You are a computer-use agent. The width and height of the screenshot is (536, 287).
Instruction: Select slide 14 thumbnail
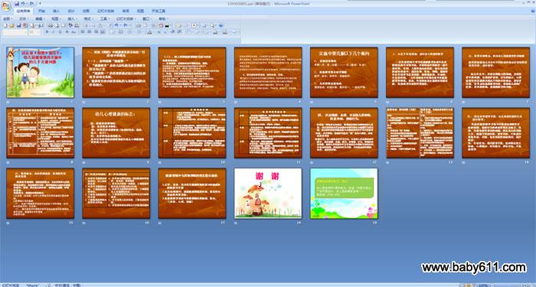[x=496, y=133]
